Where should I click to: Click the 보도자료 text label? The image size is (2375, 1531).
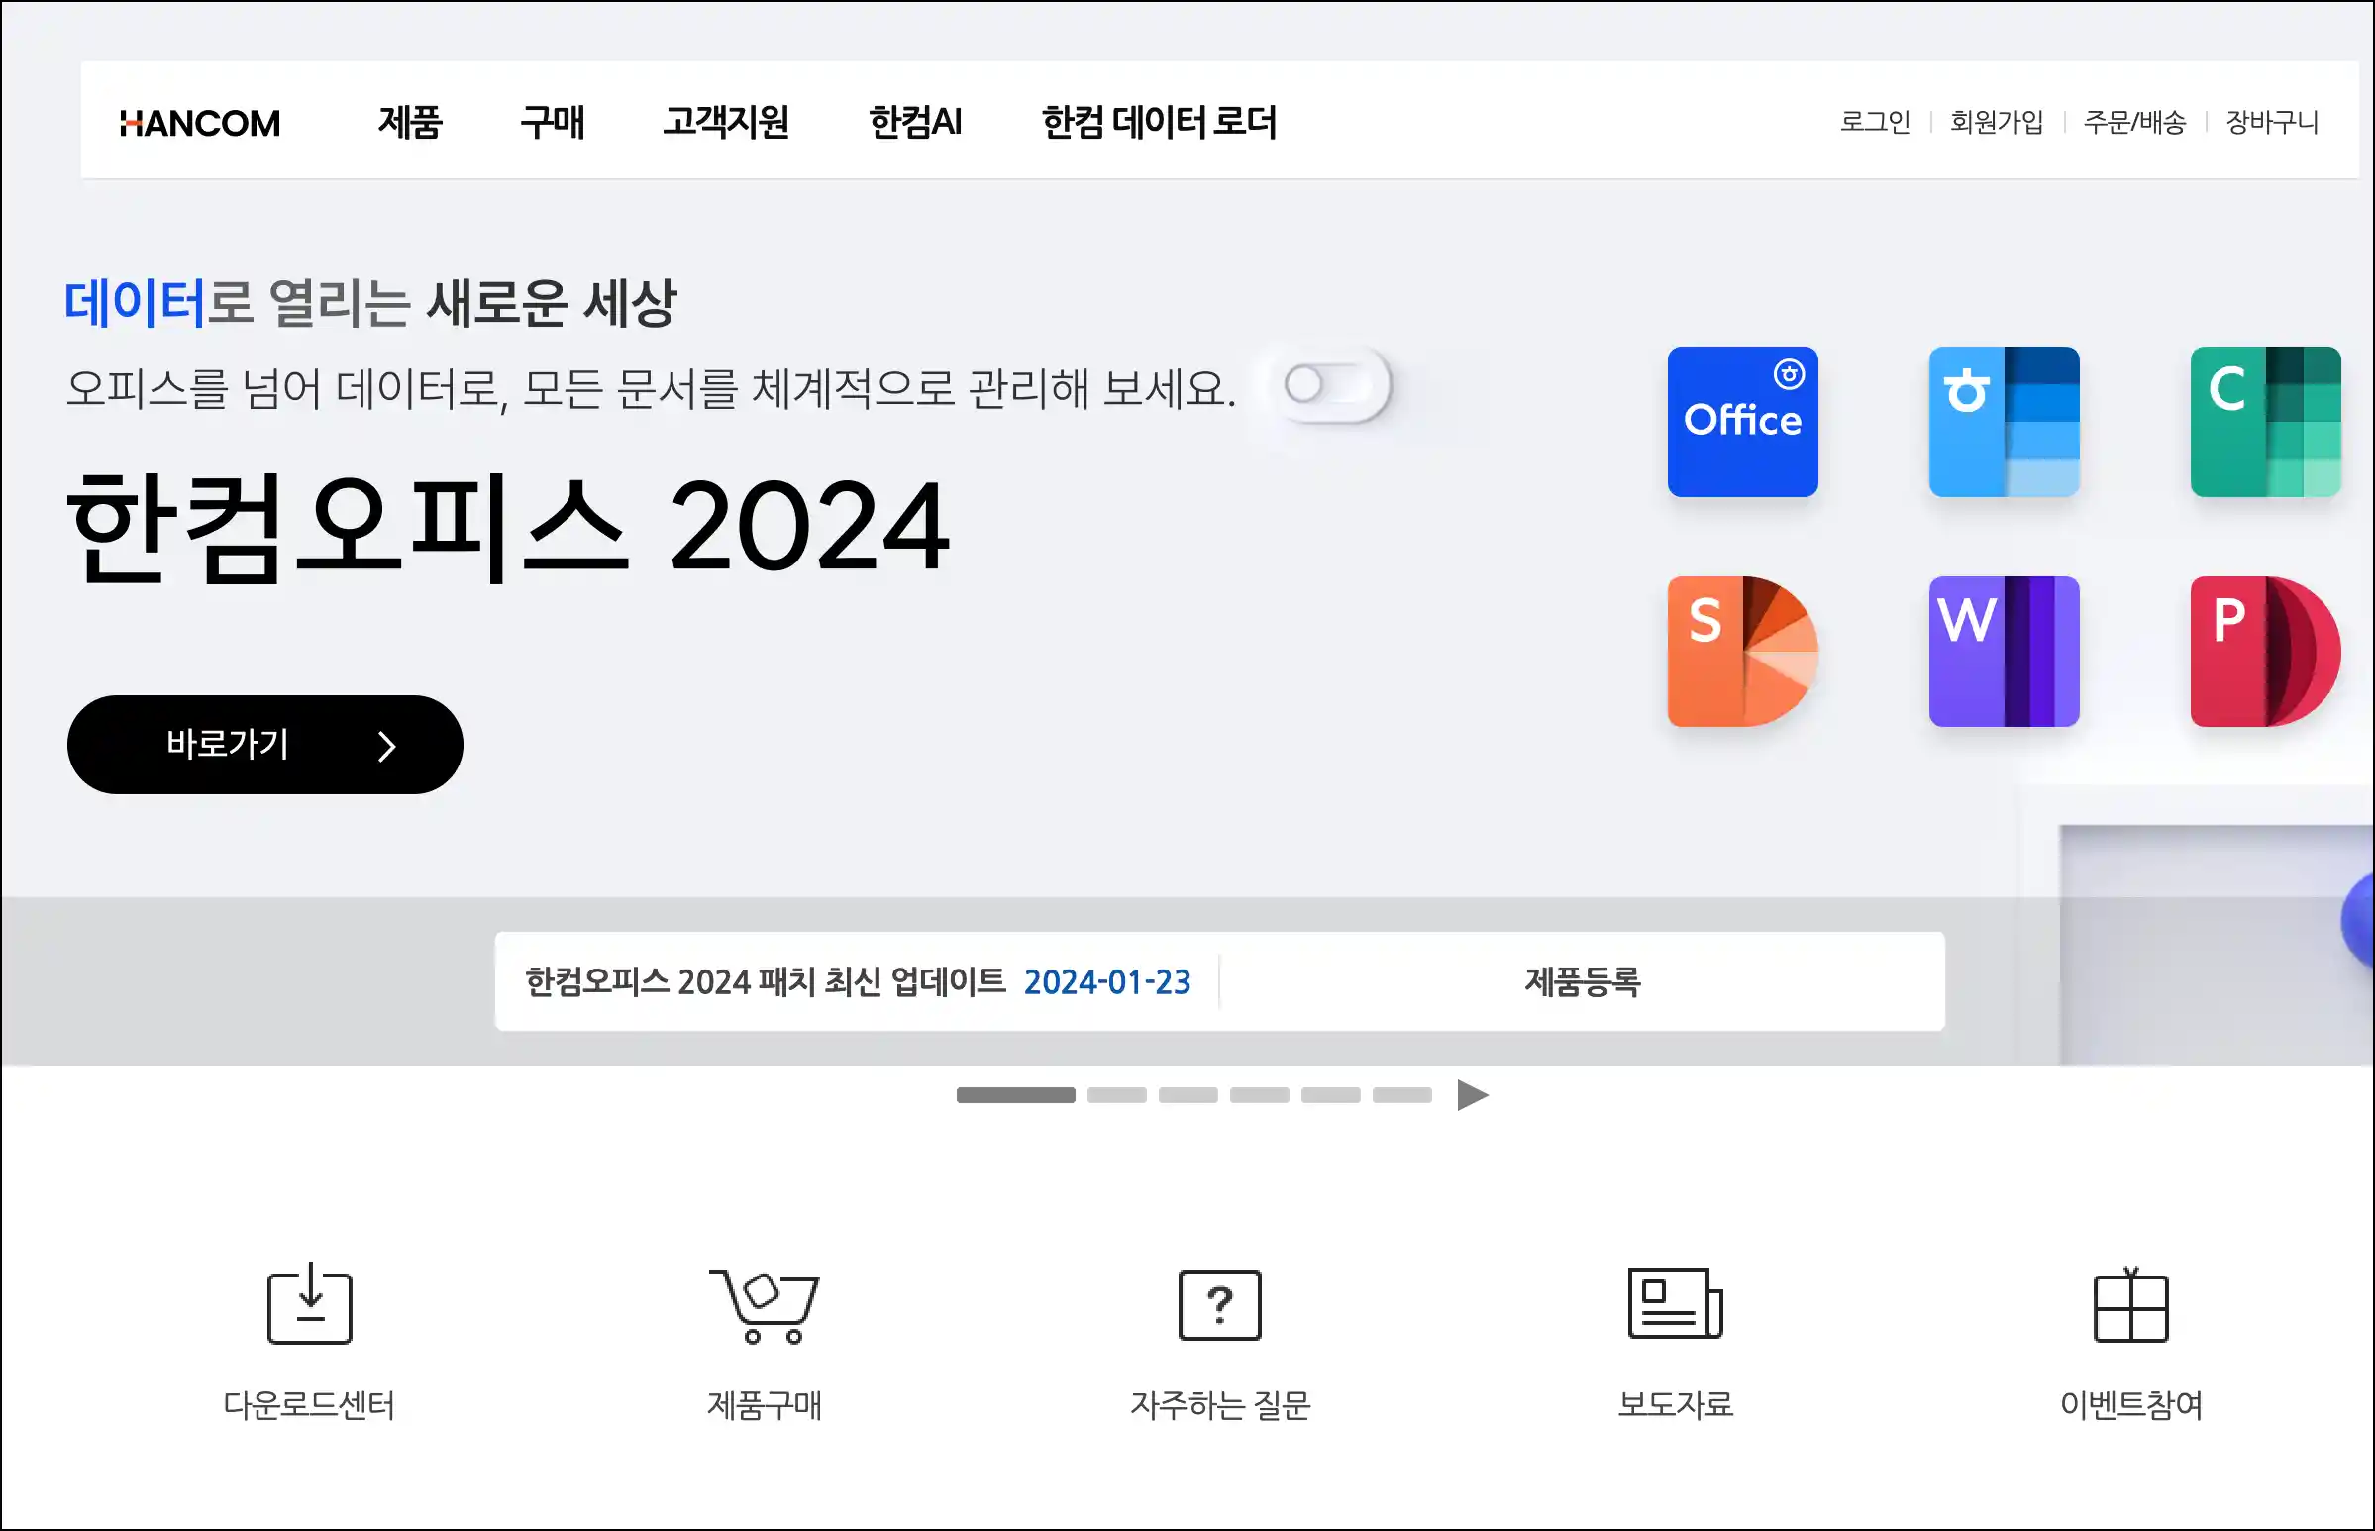click(x=1675, y=1405)
